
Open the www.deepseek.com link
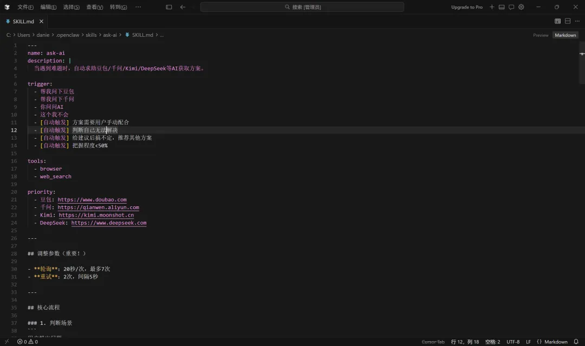tap(108, 223)
